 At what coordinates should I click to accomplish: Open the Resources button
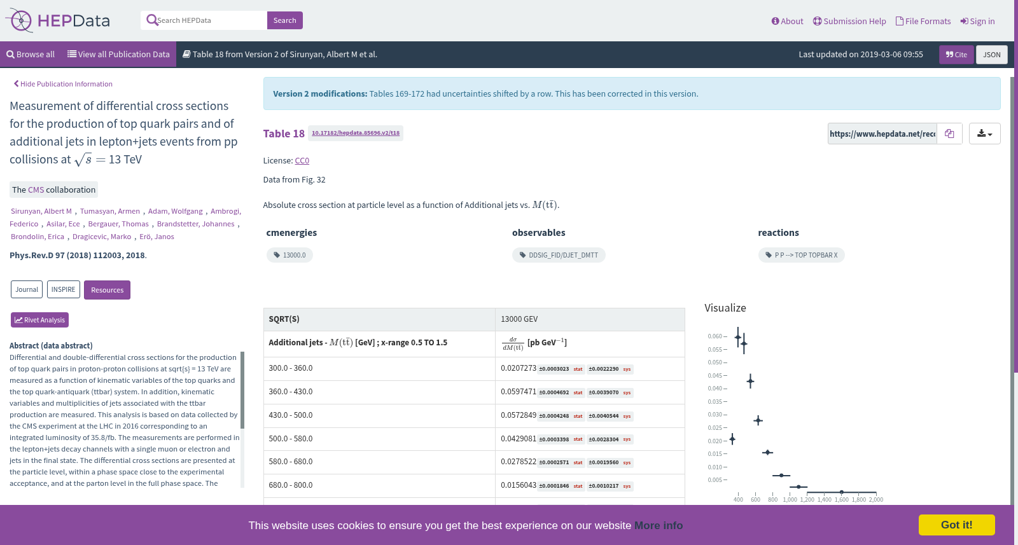[x=107, y=290]
